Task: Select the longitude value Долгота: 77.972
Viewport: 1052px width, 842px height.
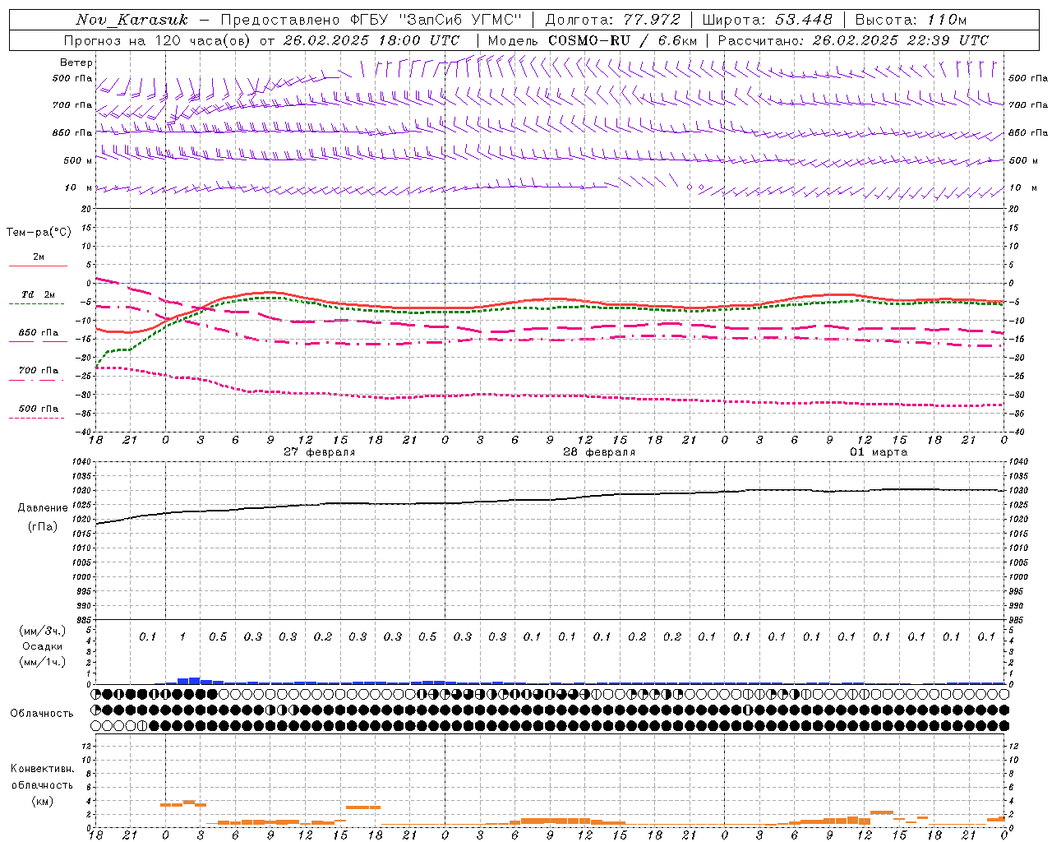Action: (x=613, y=20)
